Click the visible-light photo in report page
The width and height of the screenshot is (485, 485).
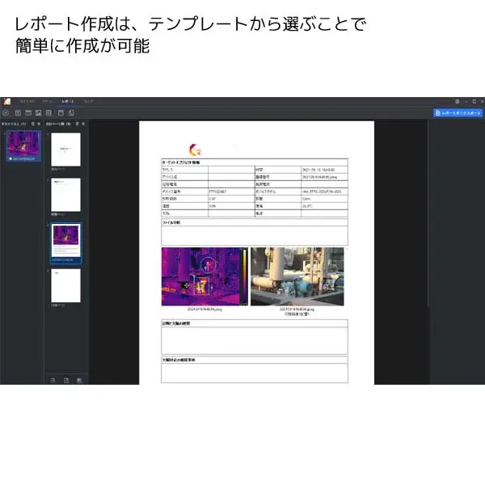pyautogui.click(x=297, y=276)
